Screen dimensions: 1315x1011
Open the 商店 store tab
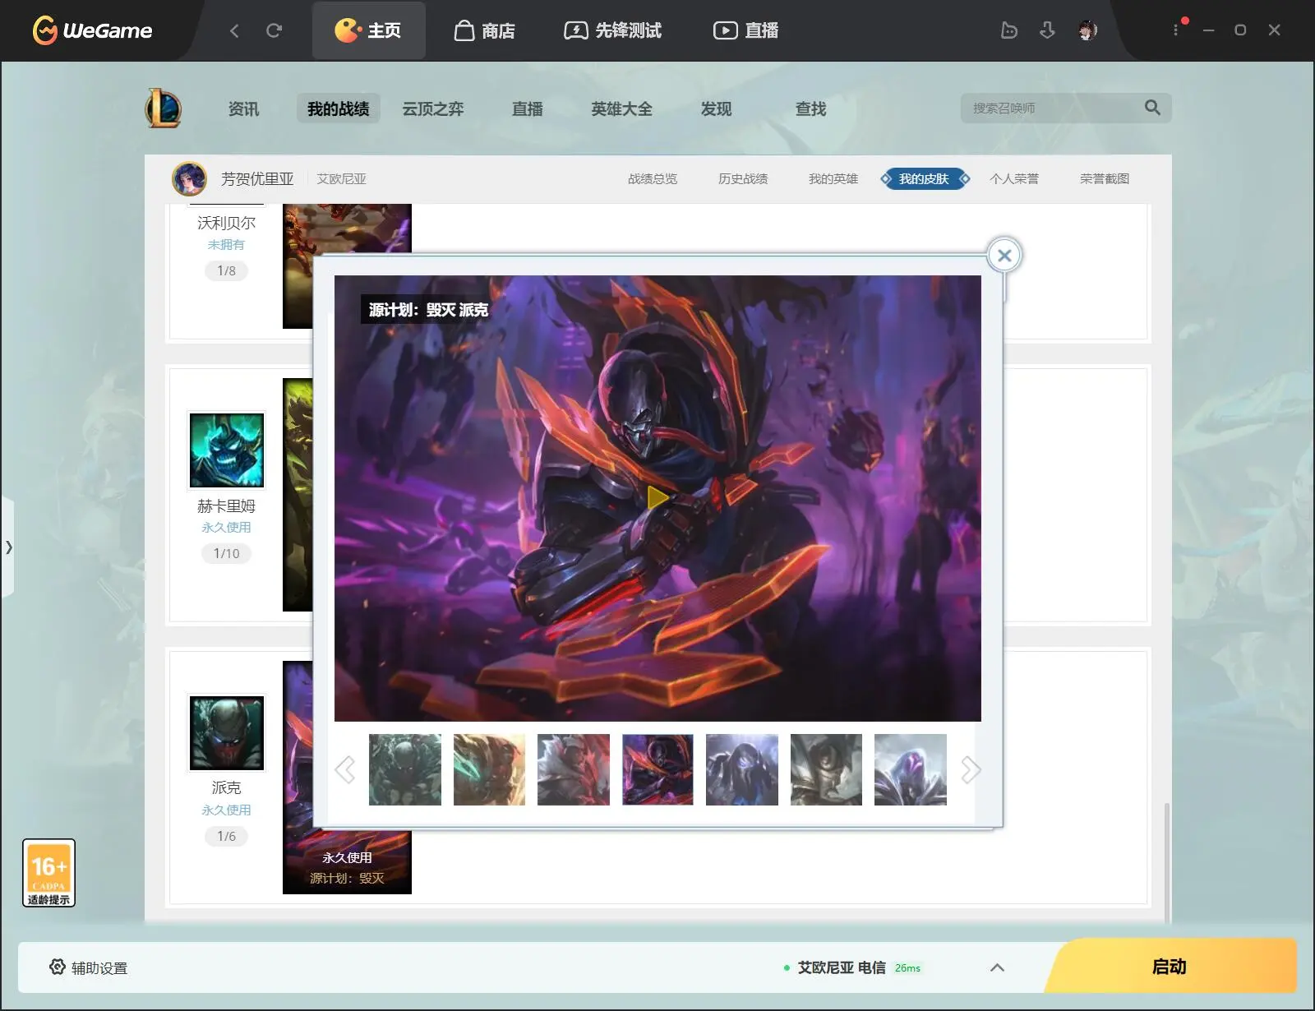(x=485, y=30)
